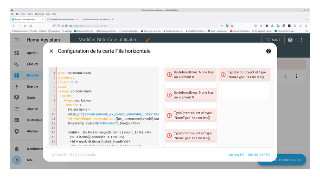Viewport: 320px width, 181px height.
Task: Click the AJOUTER UNE CARTE button
Action: tap(282, 160)
